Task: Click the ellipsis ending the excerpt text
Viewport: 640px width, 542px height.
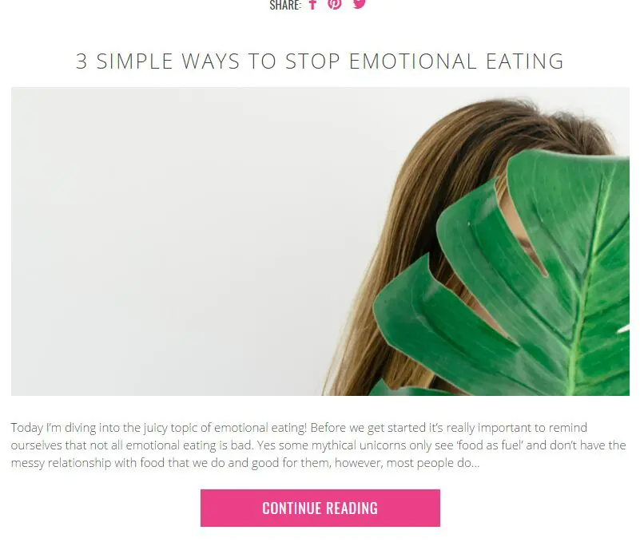Action: [x=475, y=464]
